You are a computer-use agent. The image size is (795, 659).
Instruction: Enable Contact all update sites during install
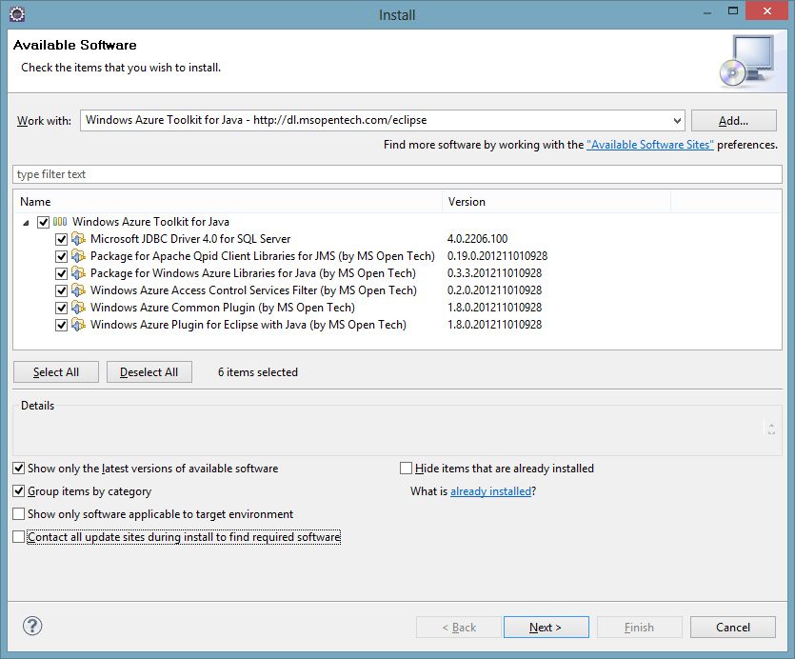[x=19, y=537]
